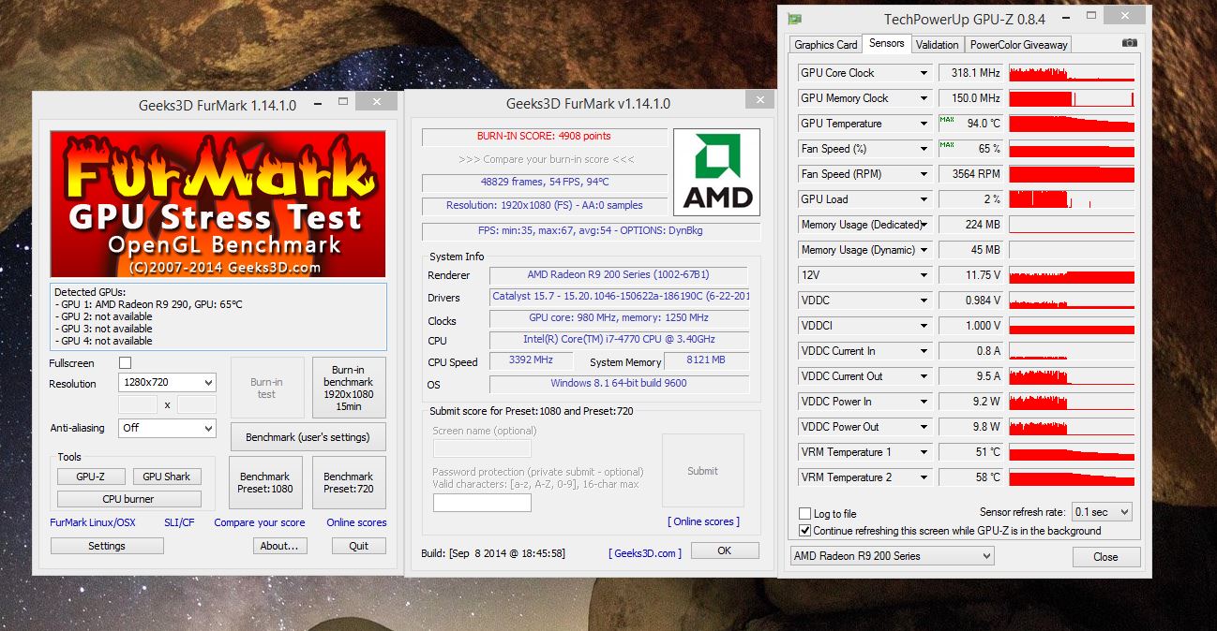Click the FurMark GPU Stress Test banner
This screenshot has width=1217, height=631.
pos(218,204)
